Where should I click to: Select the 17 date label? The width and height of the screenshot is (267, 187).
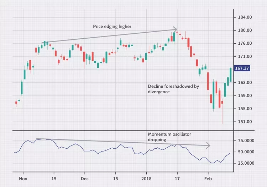point(177,179)
